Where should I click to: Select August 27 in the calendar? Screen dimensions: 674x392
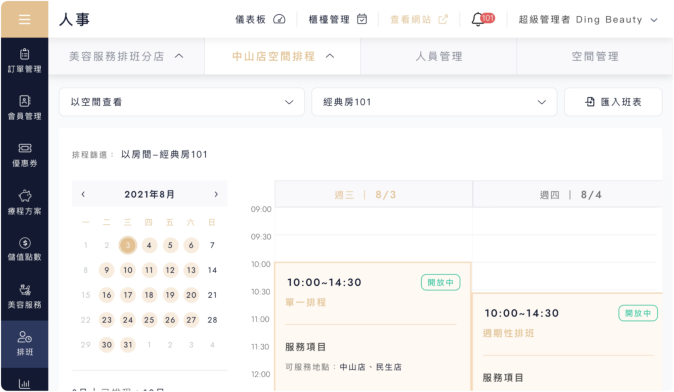[191, 320]
